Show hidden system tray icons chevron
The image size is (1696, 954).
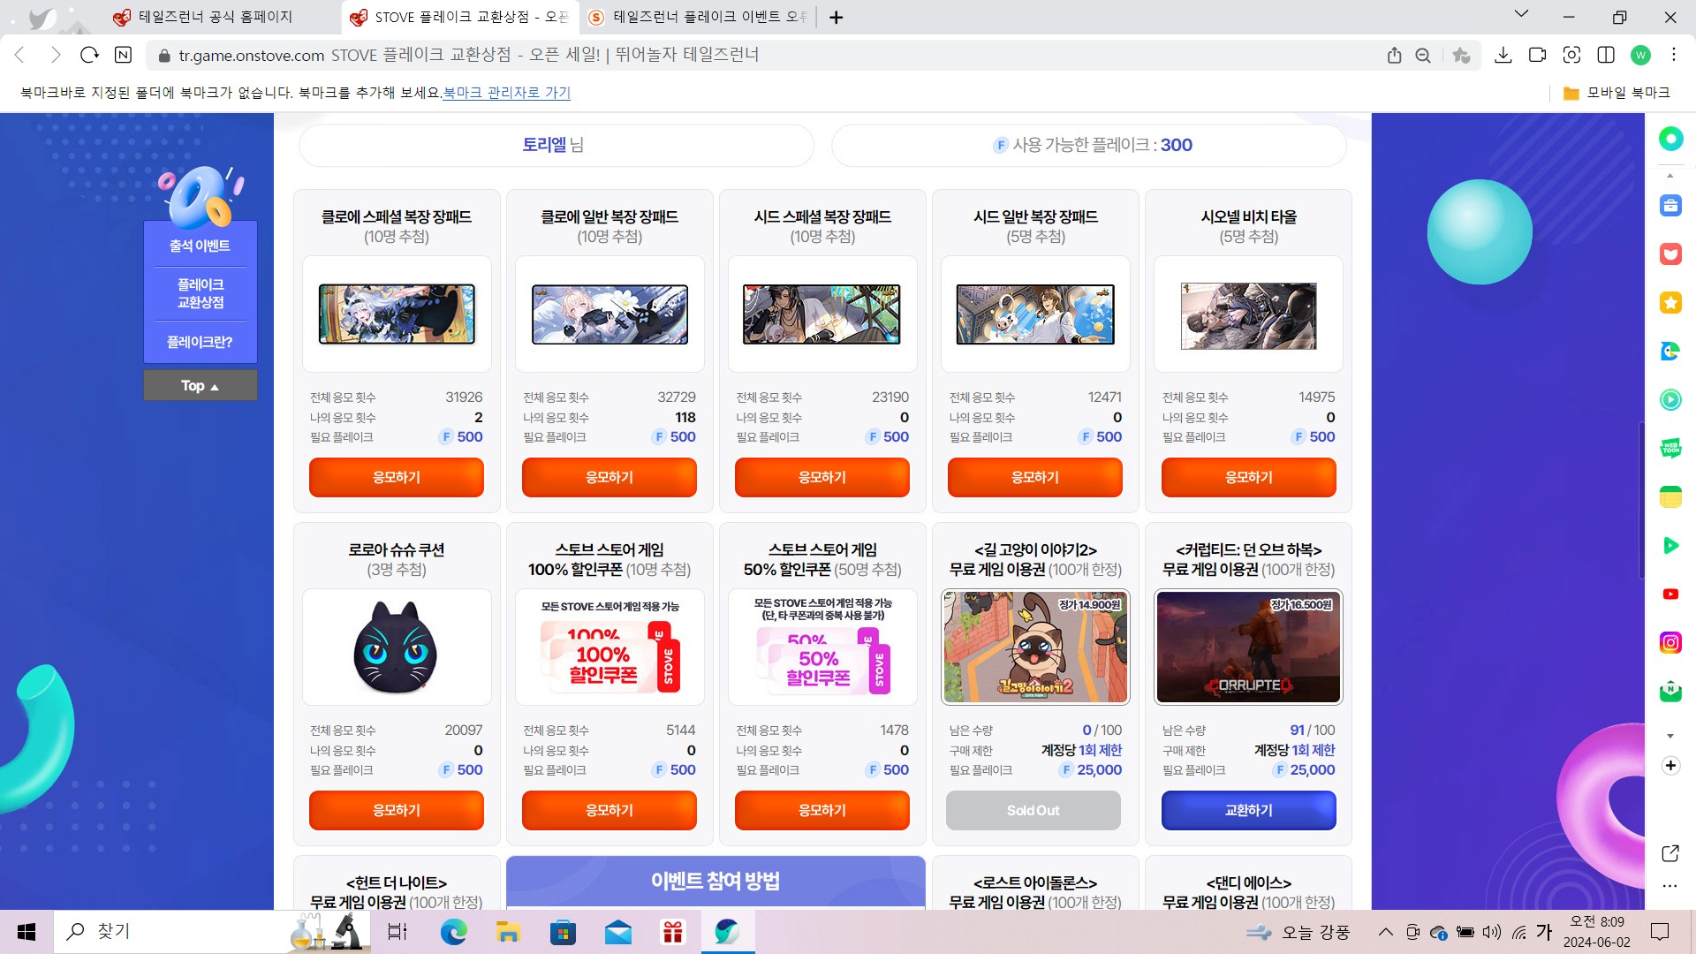pyautogui.click(x=1385, y=931)
